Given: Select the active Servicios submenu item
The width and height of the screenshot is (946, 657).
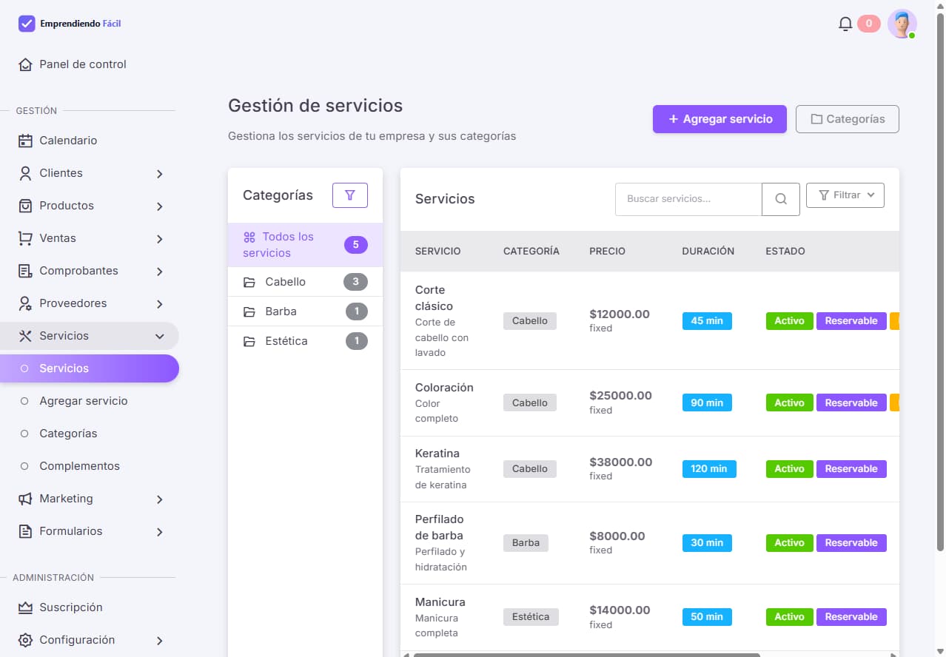Looking at the screenshot, I should 89,368.
